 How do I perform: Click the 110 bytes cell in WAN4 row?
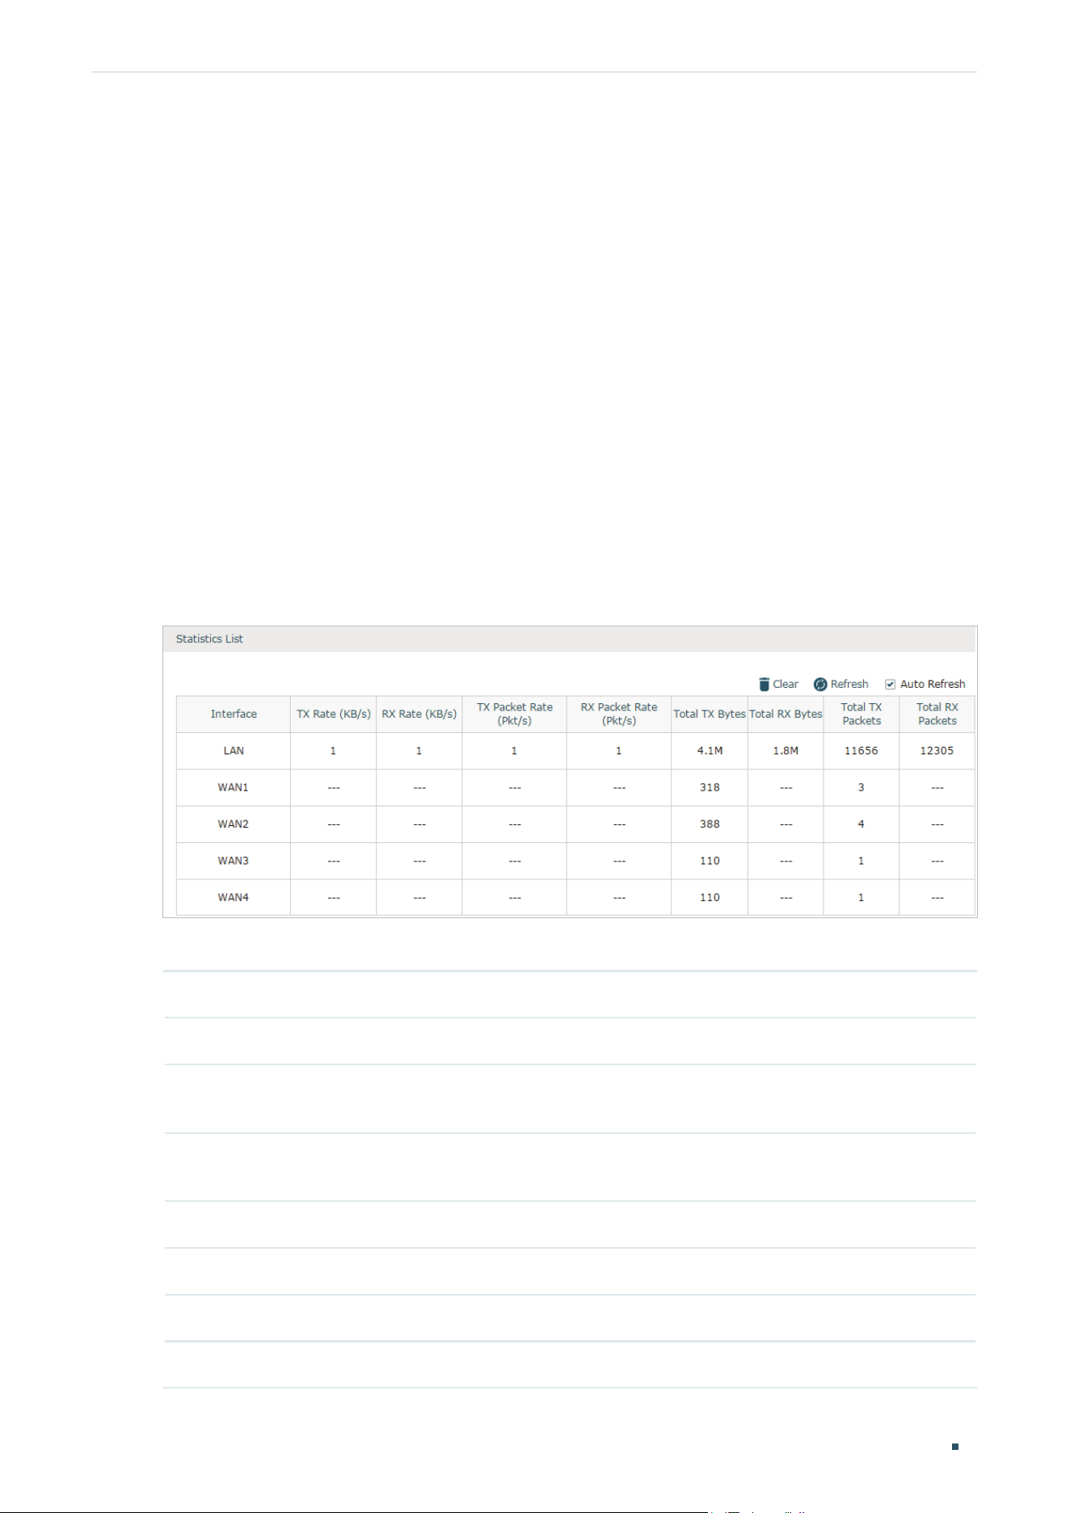click(710, 898)
